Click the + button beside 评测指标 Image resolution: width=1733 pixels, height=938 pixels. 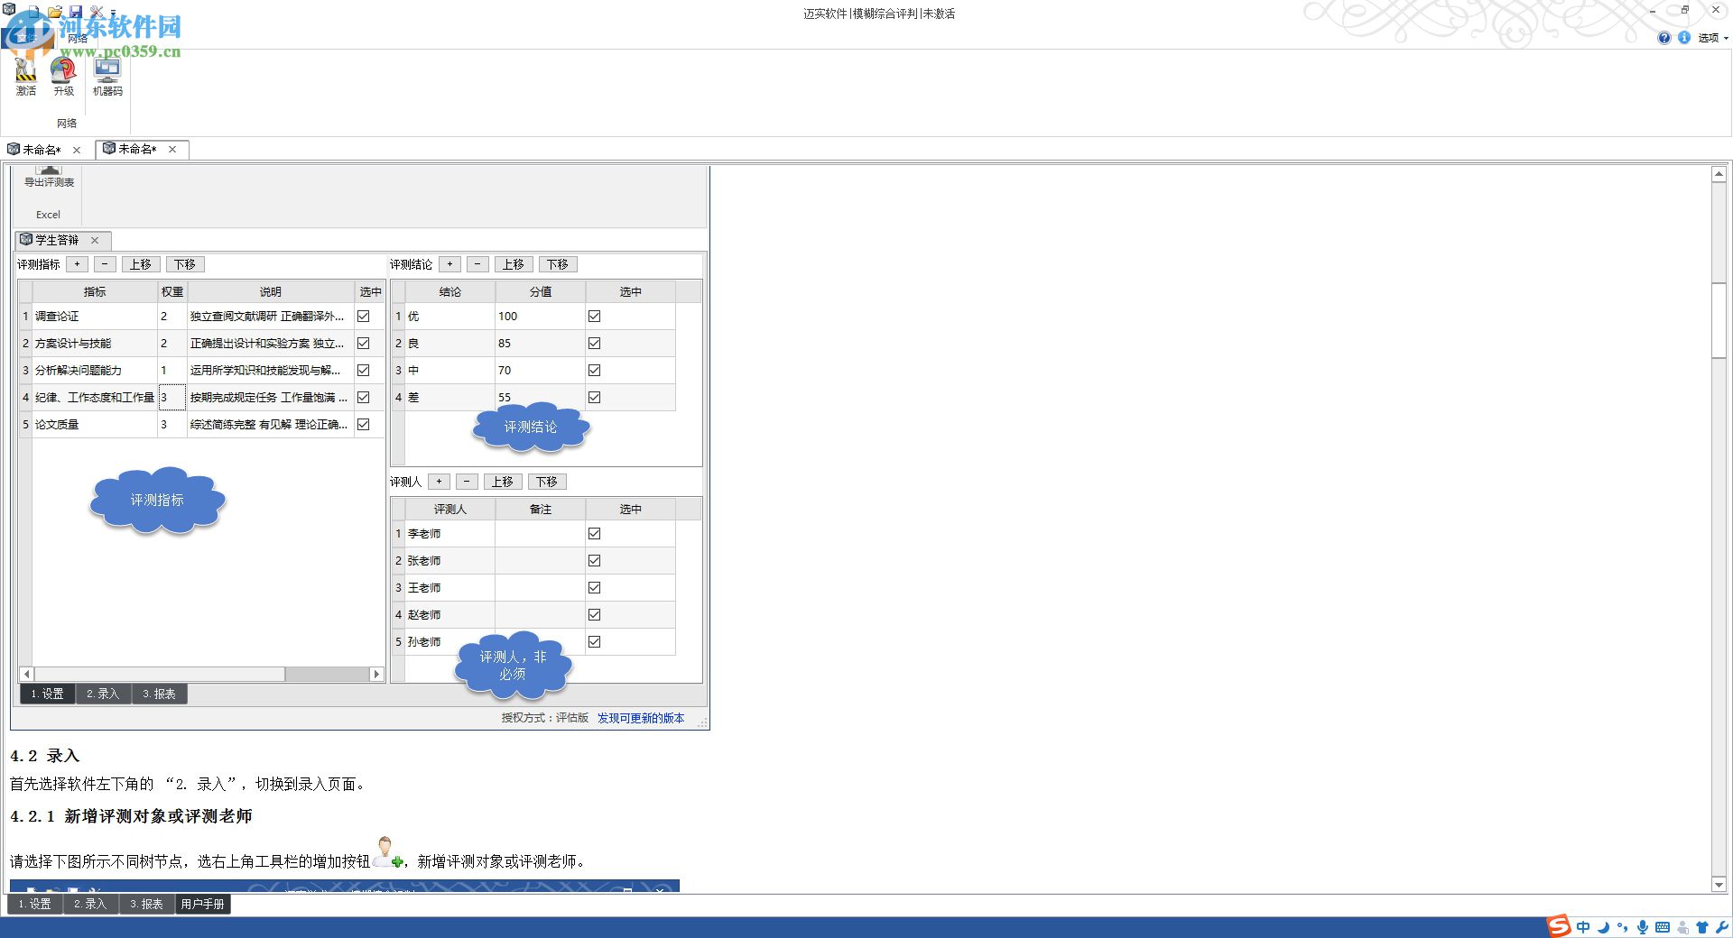pos(78,264)
